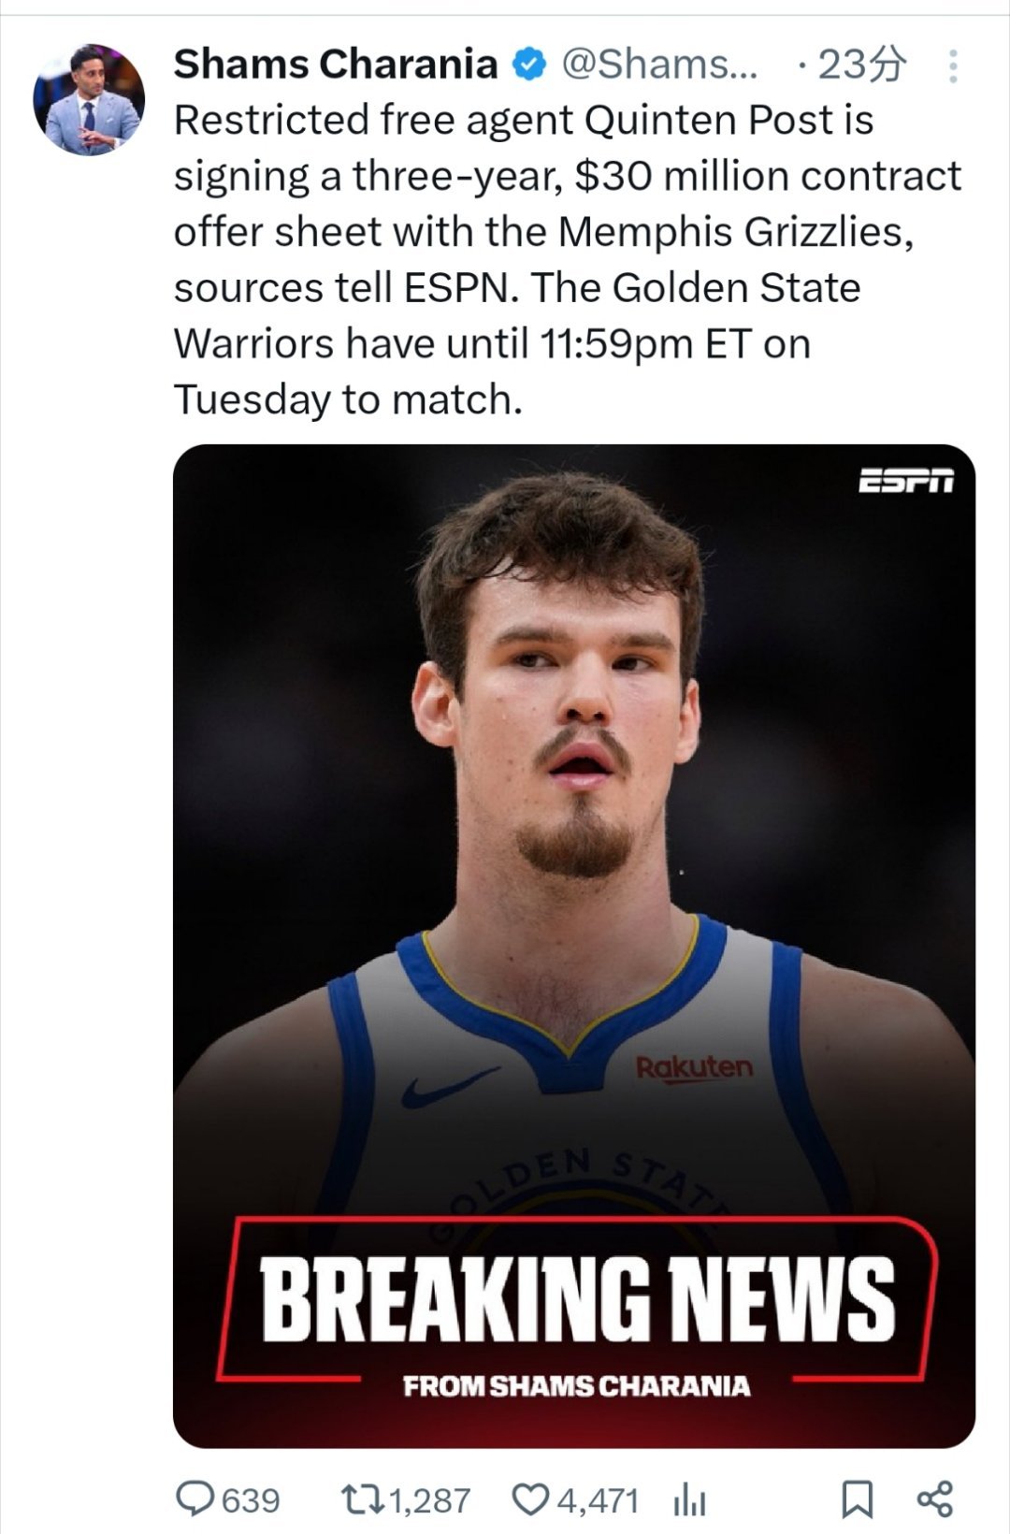The width and height of the screenshot is (1010, 1534).
Task: View tweet analytics bar chart icon
Action: tap(688, 1501)
